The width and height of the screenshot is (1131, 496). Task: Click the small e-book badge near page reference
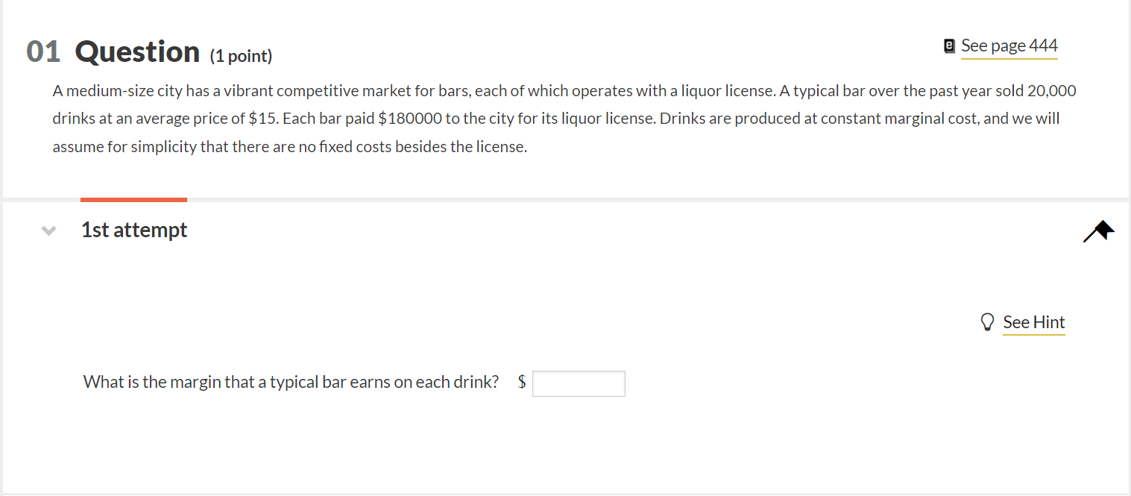(948, 45)
